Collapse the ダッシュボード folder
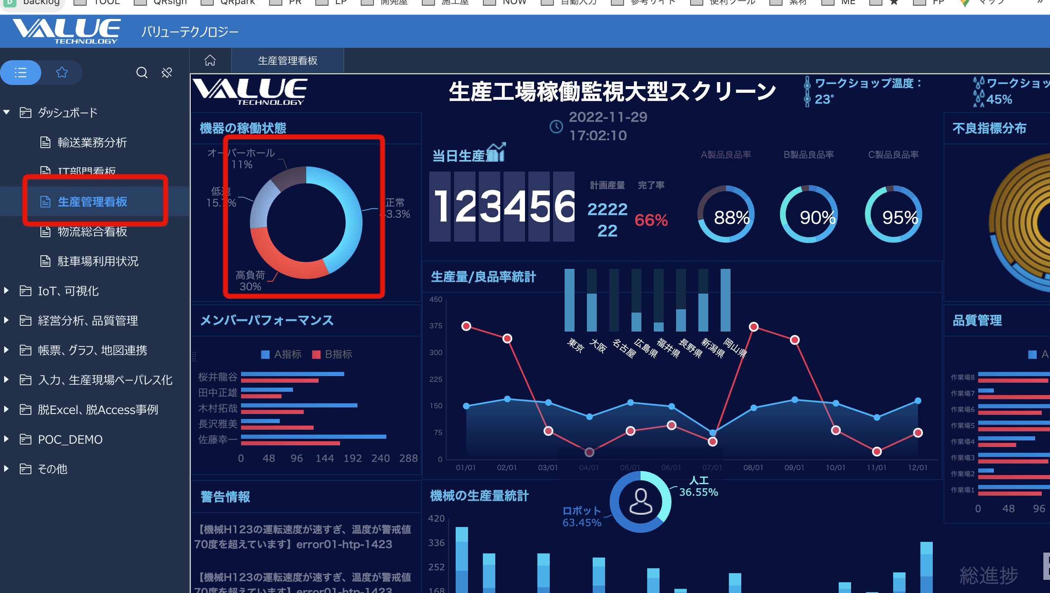1050x593 pixels. 7,112
